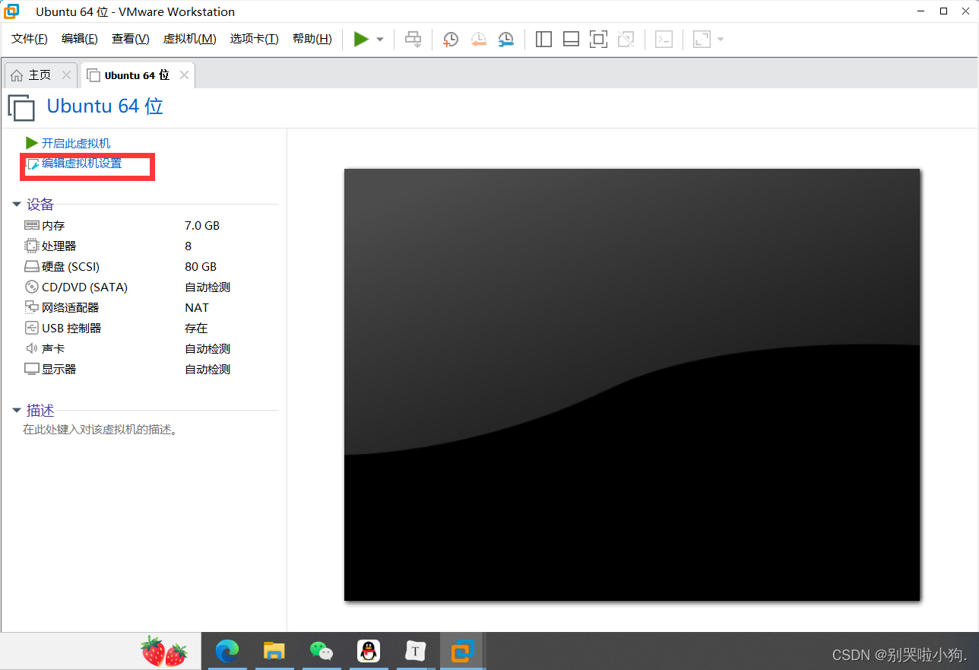This screenshot has height=670, width=979.
Task: Click the send Ctrl+Alt+Del toolbar icon
Action: (413, 40)
